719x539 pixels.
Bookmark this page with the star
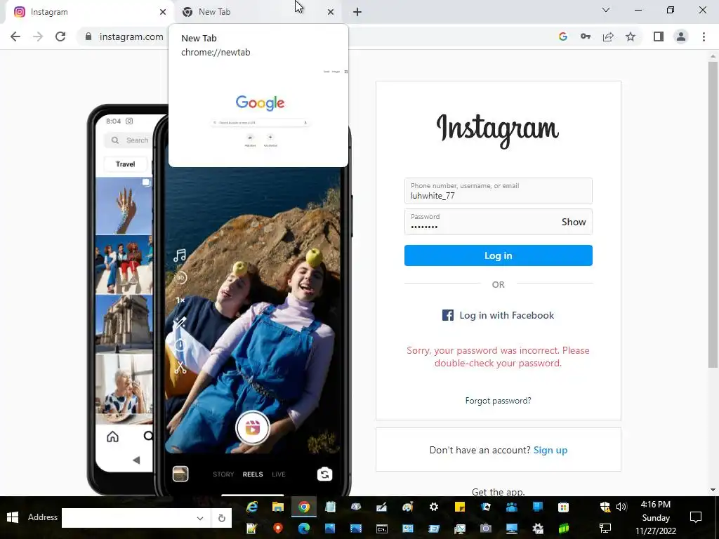pos(631,36)
